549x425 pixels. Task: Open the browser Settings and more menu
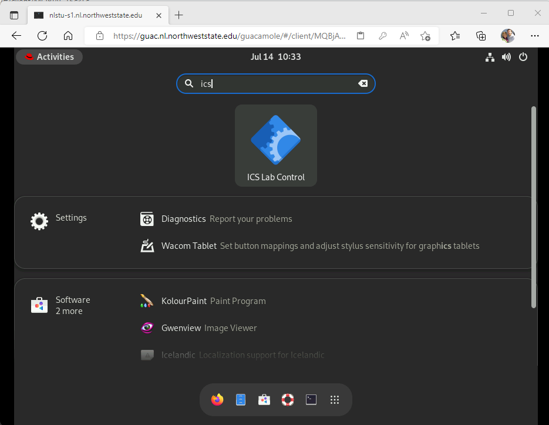coord(535,36)
